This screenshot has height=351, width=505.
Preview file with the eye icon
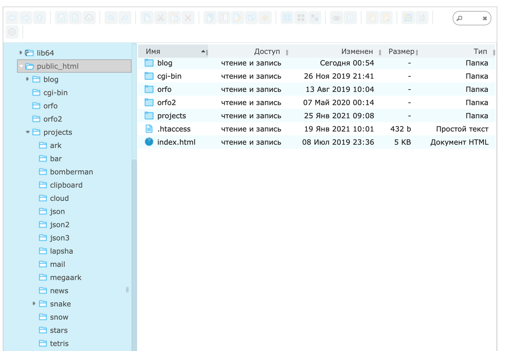pyautogui.click(x=336, y=18)
